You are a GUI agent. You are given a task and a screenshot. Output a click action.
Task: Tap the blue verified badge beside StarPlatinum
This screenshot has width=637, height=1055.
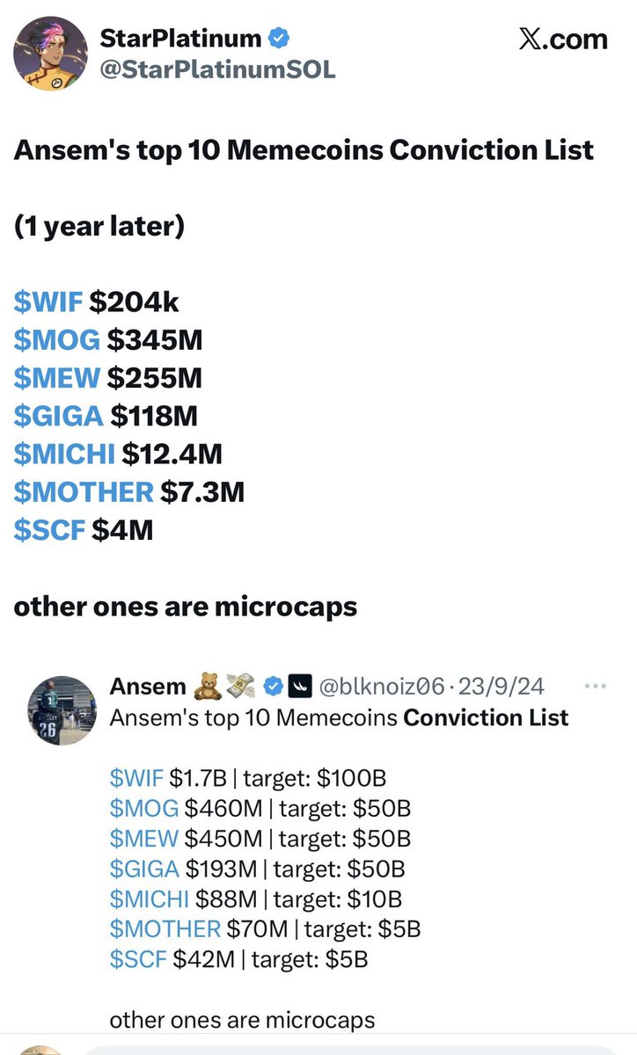click(282, 39)
